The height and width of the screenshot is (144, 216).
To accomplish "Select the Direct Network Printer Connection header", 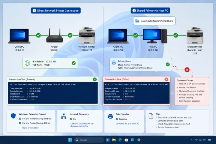I will (x=55, y=10).
